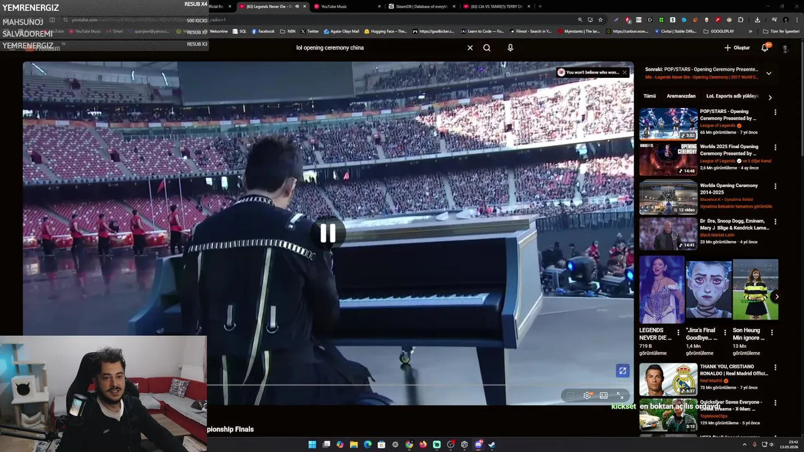Open options menu for the Quicksilver video
This screenshot has width=804, height=452.
(x=775, y=403)
